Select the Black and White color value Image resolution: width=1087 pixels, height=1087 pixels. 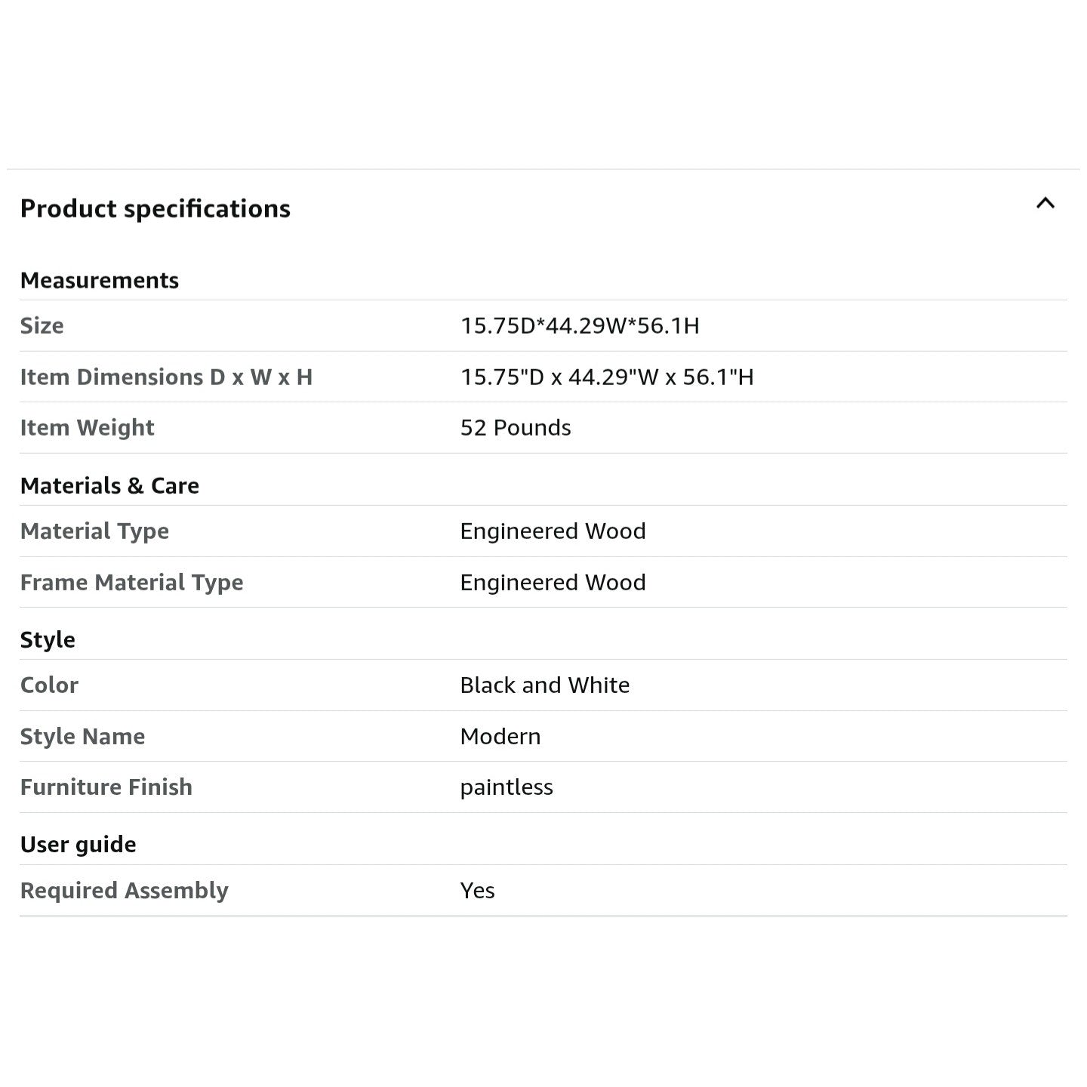pos(545,685)
